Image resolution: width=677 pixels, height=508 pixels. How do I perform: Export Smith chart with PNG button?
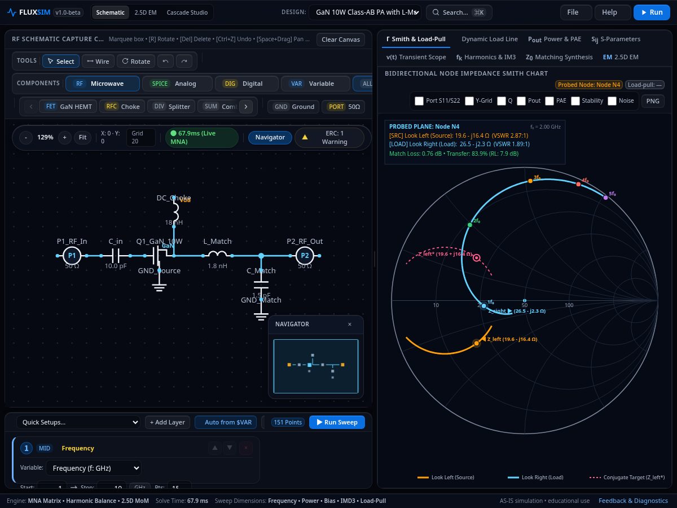[653, 101]
